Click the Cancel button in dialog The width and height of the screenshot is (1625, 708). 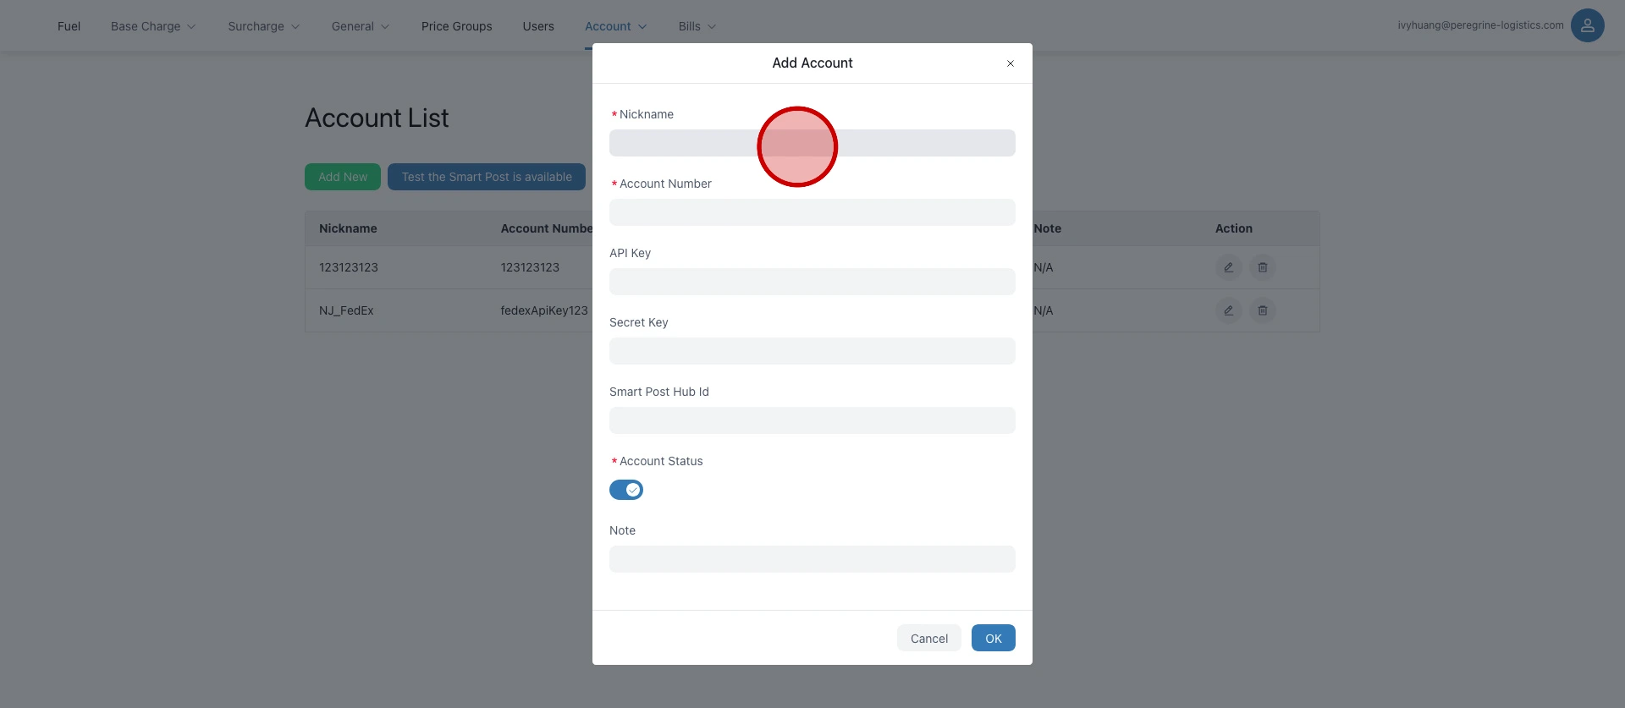[928, 639]
